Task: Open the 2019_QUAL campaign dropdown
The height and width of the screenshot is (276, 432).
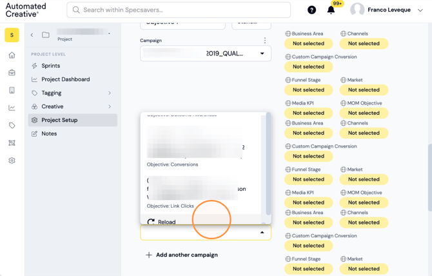Action: (206, 54)
